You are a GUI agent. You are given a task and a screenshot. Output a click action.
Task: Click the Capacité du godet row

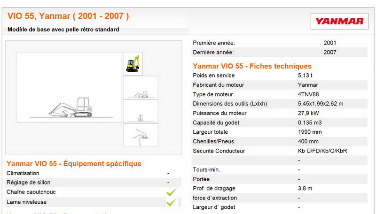280,122
